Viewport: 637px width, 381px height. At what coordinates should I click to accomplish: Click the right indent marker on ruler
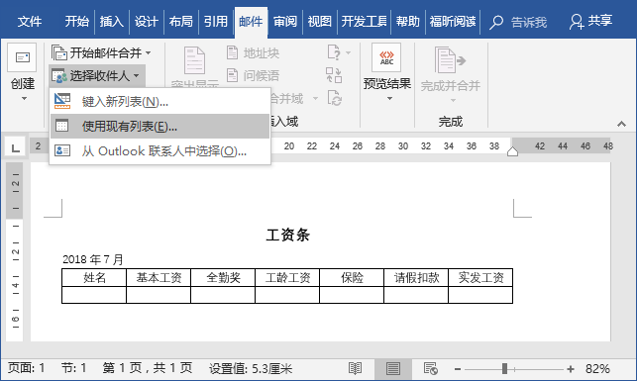tap(513, 151)
